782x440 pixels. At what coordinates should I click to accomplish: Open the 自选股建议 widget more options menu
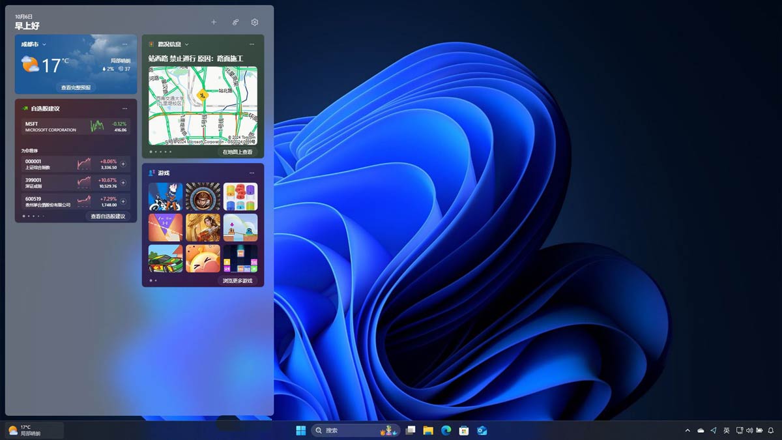(x=124, y=108)
